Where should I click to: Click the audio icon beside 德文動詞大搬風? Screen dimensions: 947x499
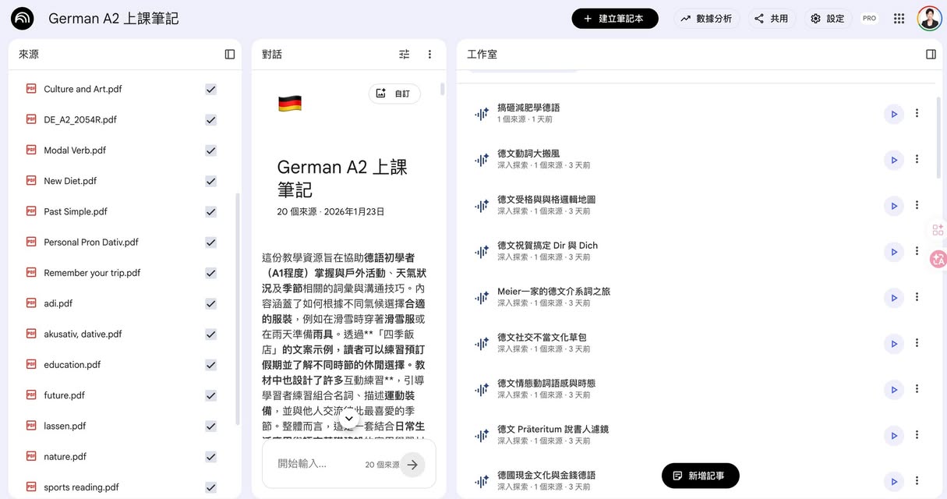pos(482,160)
